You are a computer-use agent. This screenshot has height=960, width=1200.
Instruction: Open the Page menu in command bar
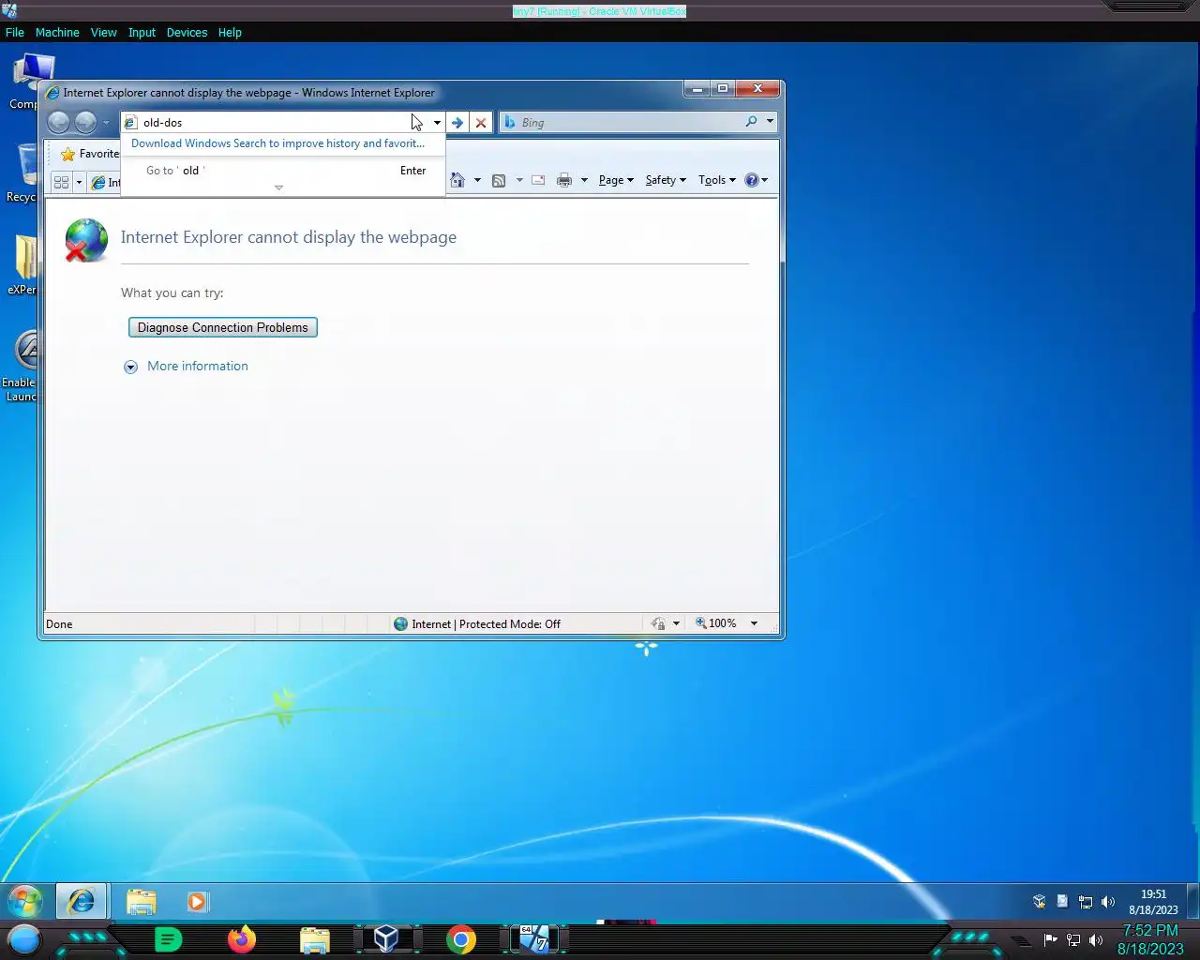[616, 180]
